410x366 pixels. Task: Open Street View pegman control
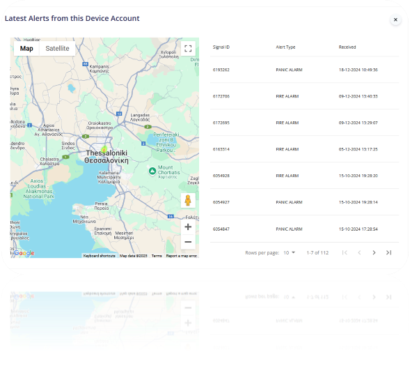pyautogui.click(x=188, y=201)
